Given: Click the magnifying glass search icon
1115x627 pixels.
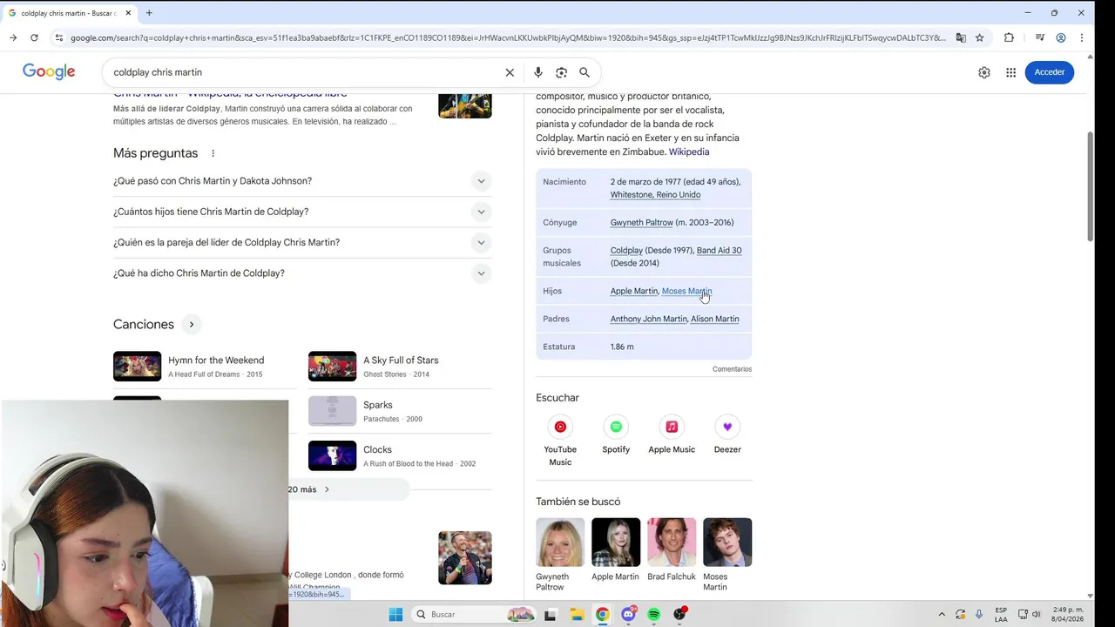Looking at the screenshot, I should (x=585, y=72).
